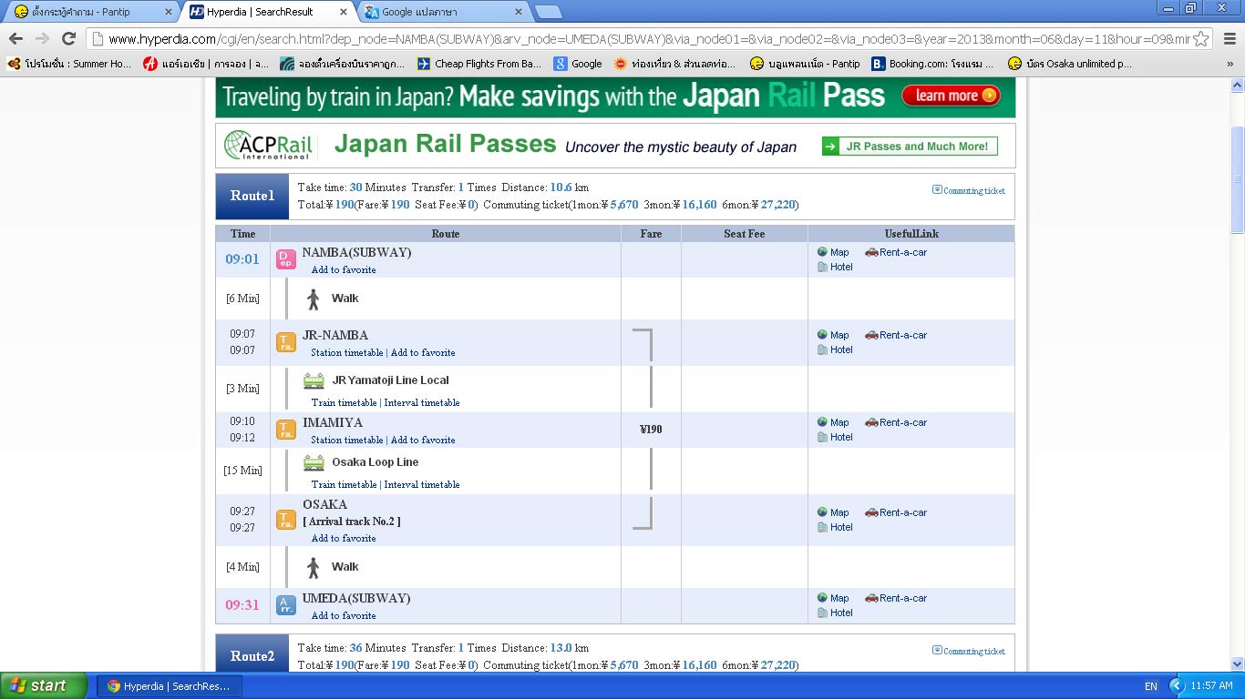
Task: Click the Osaka Loop Line train icon
Action: [x=314, y=462]
